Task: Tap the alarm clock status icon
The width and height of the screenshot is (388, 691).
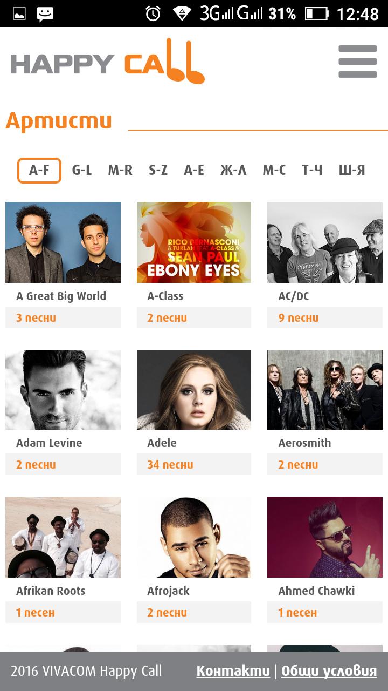Action: click(x=153, y=13)
